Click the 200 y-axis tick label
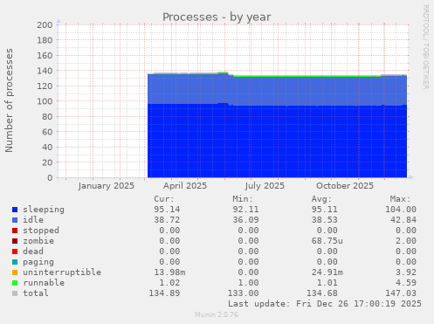This screenshot has height=324, width=434. (45, 25)
